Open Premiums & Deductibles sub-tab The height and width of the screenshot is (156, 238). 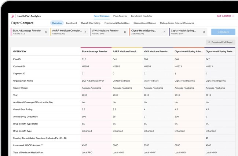117,23
